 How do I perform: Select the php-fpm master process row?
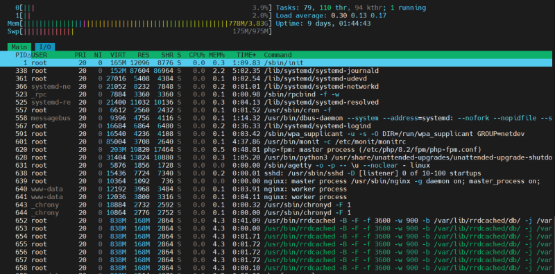pos(276,150)
